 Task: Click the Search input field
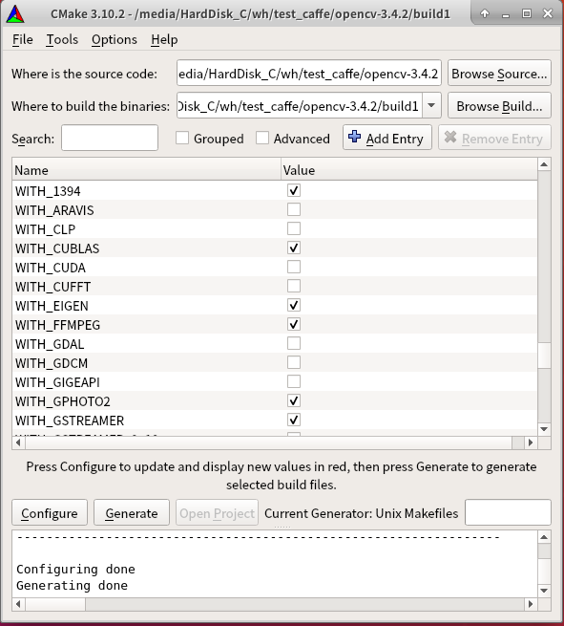(110, 138)
